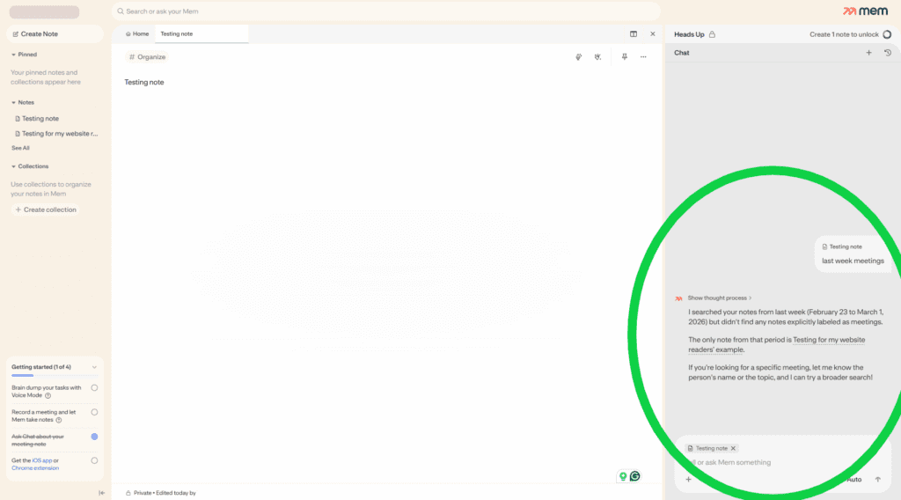Collapse the Getting started checklist chevron
Screen dimensions: 901x500
click(94, 367)
